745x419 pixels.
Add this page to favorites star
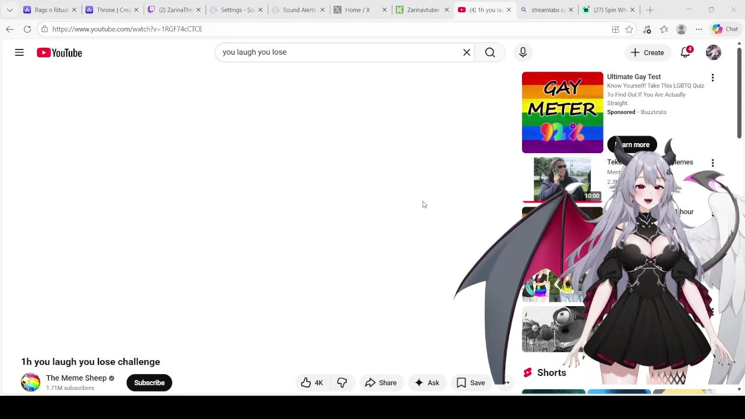(629, 29)
